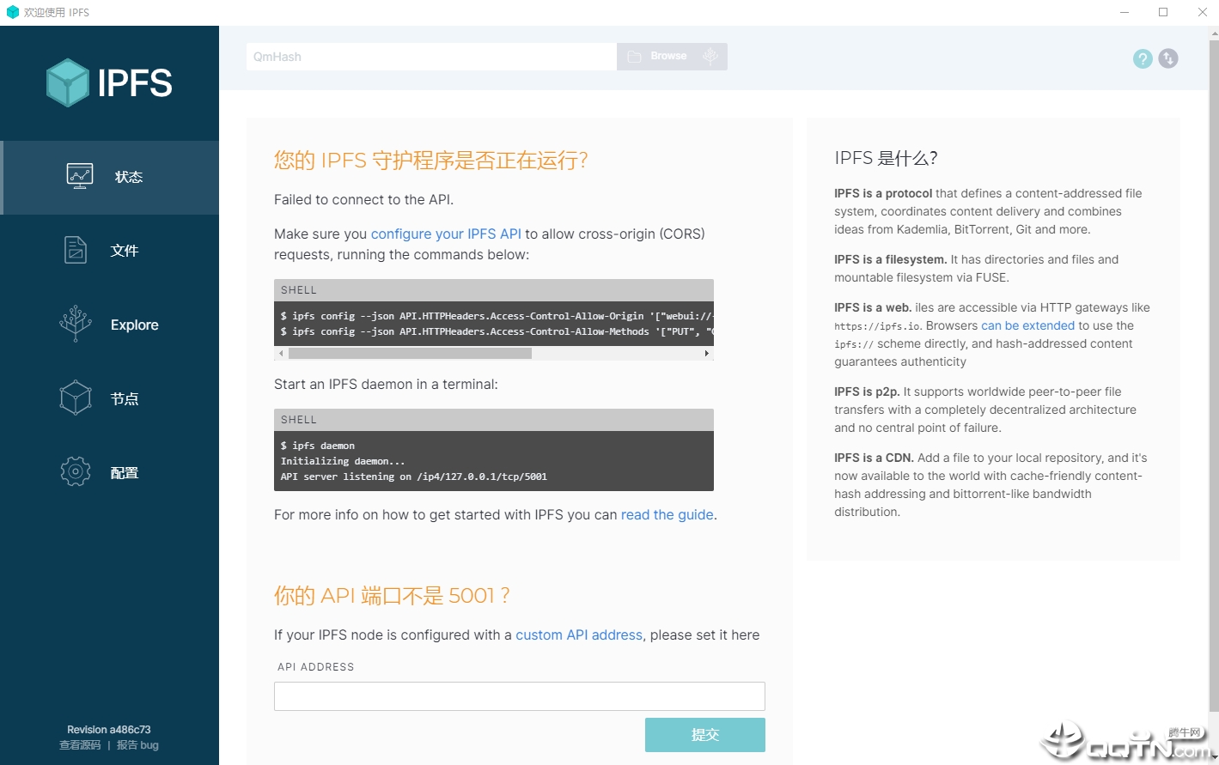
Task: Open the 查看源码 source code link
Action: point(79,744)
